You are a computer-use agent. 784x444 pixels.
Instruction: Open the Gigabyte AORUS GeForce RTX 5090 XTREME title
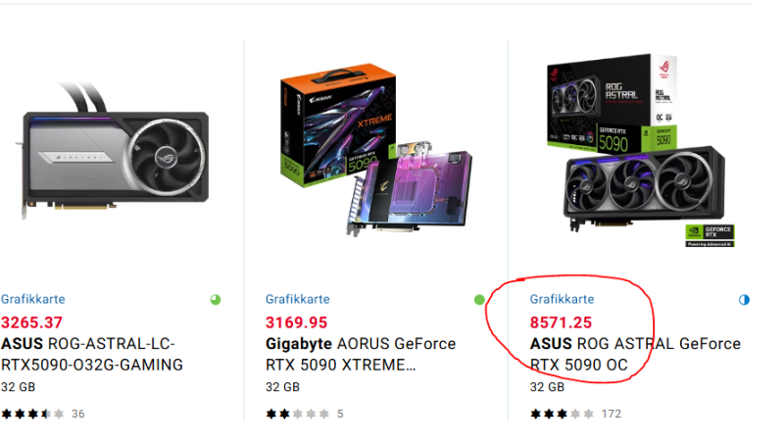coord(361,354)
